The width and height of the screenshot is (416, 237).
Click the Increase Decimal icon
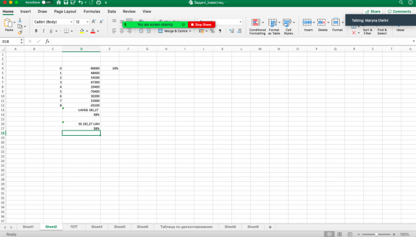[231, 31]
